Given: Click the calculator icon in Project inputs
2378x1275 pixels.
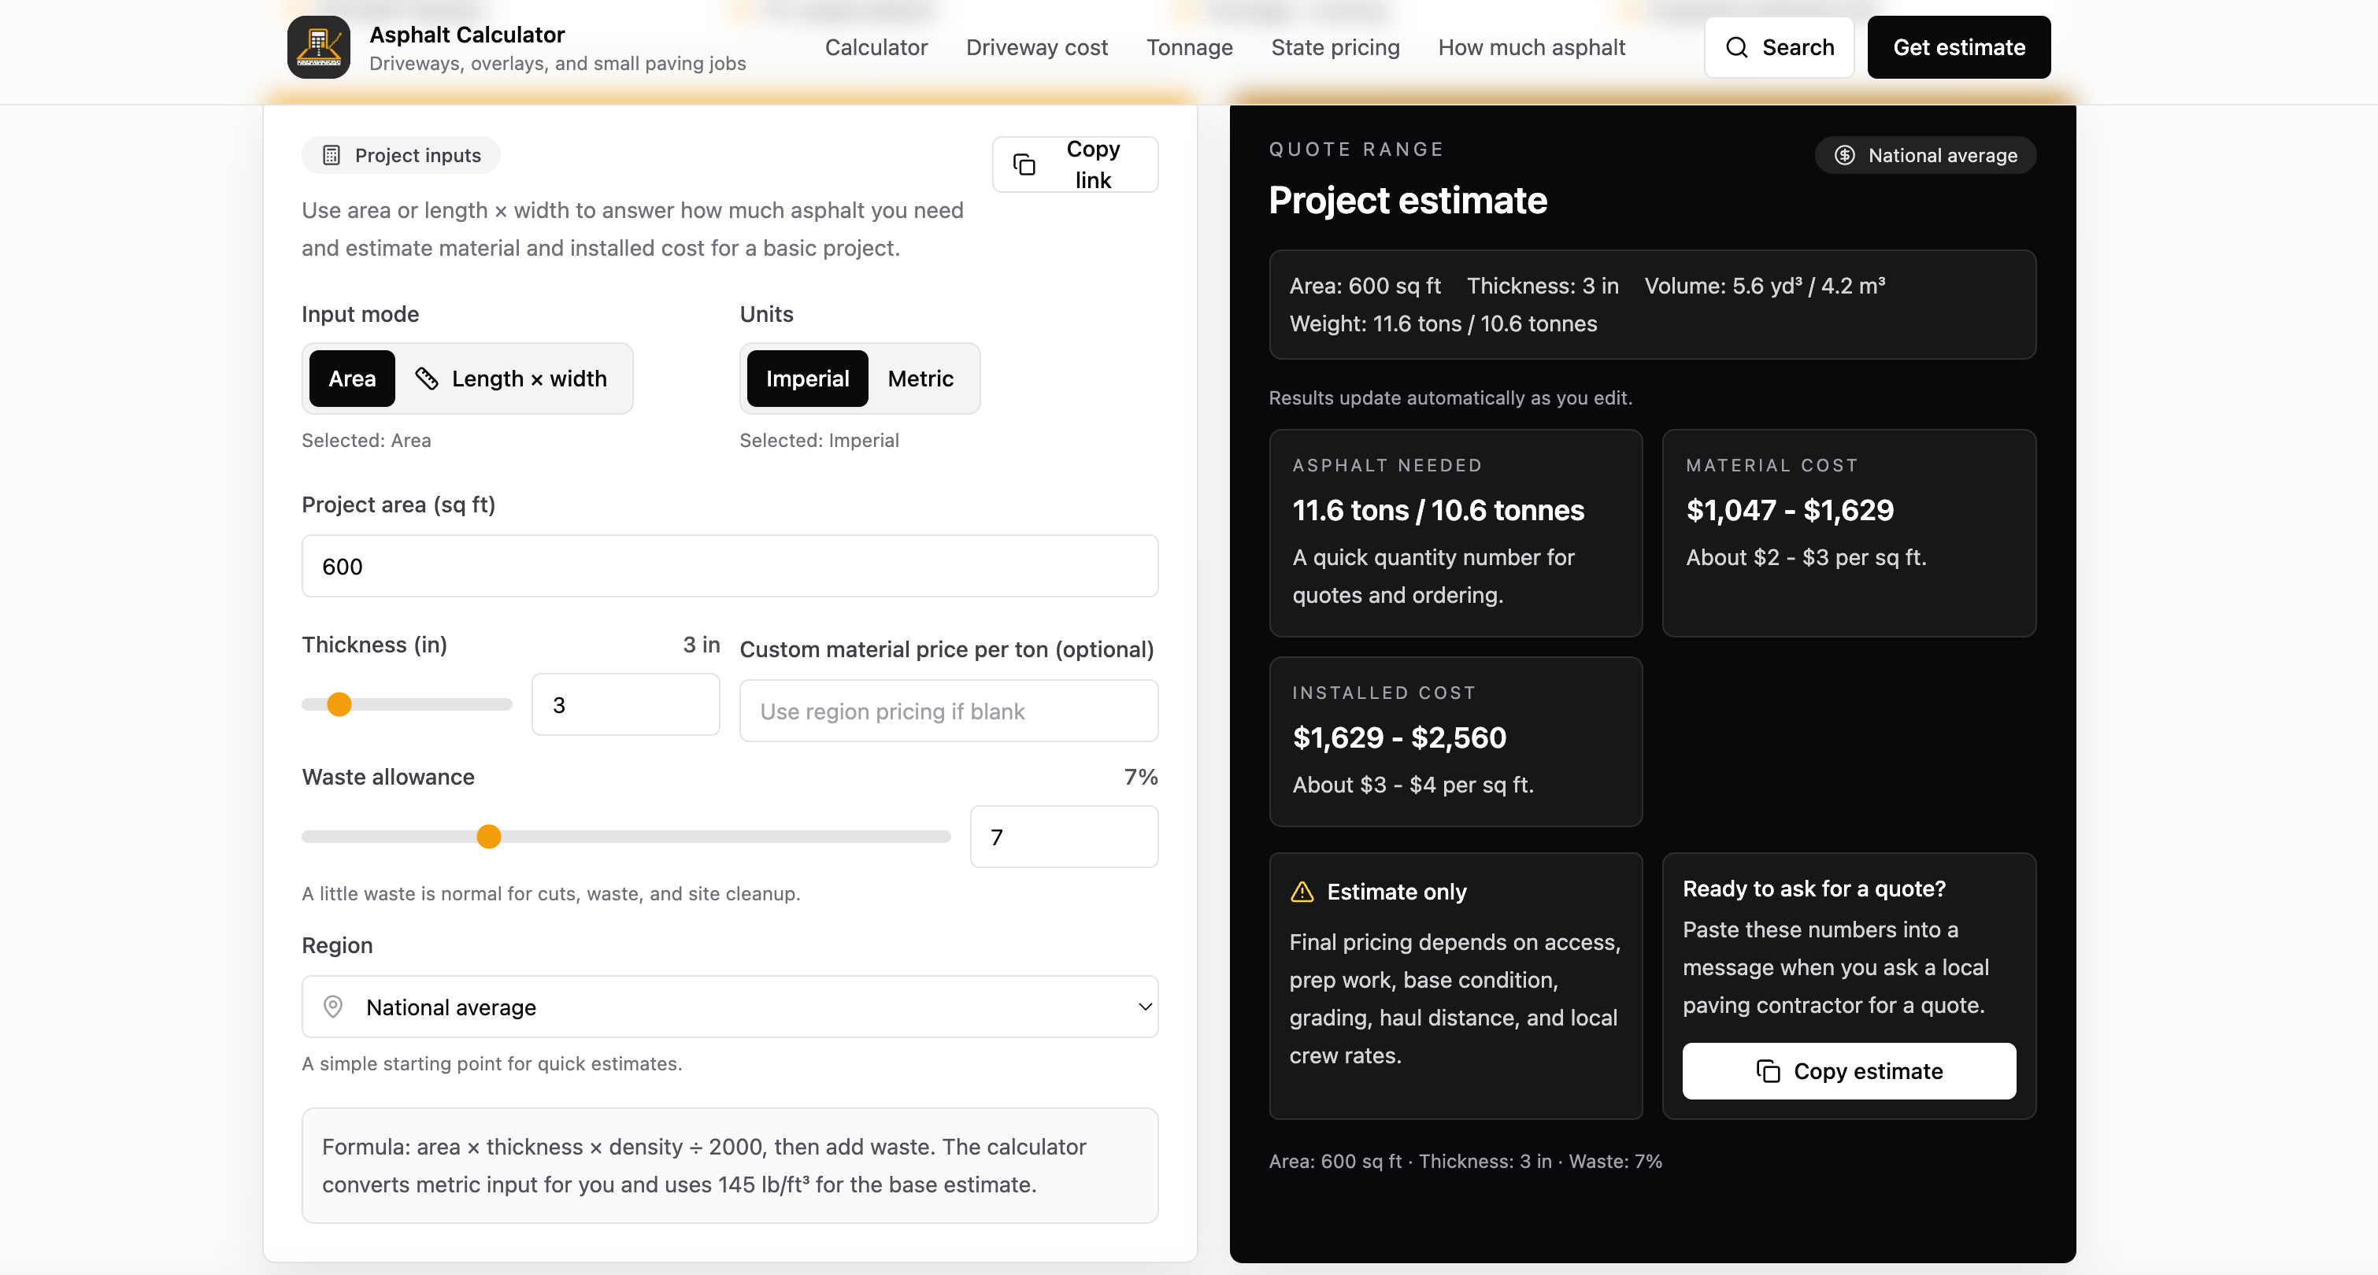Looking at the screenshot, I should (x=332, y=155).
